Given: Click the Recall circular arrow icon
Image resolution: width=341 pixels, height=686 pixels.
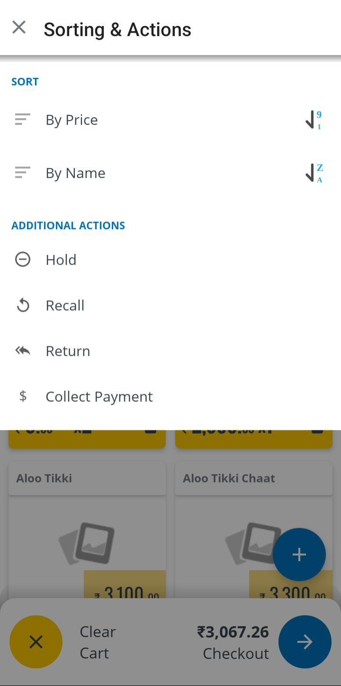Looking at the screenshot, I should tap(22, 305).
